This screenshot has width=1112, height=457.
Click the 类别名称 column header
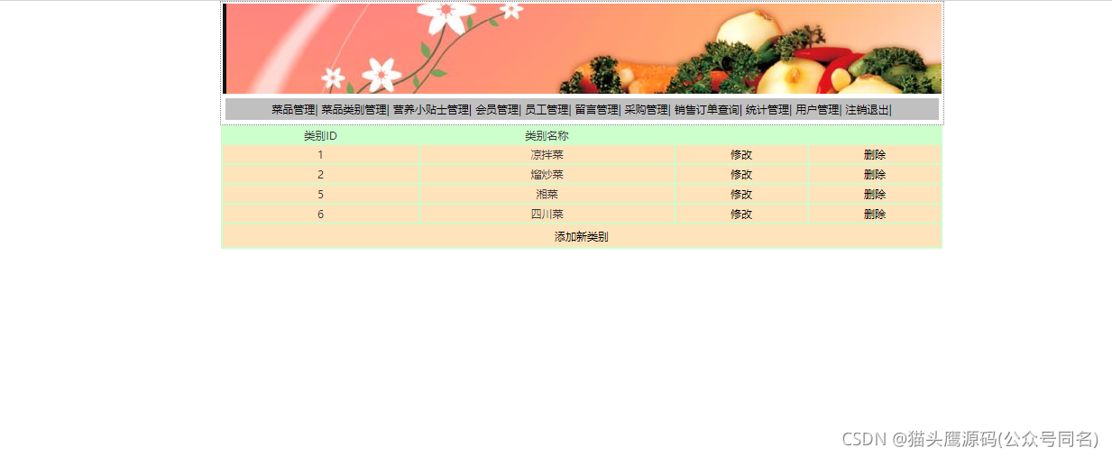pyautogui.click(x=547, y=136)
